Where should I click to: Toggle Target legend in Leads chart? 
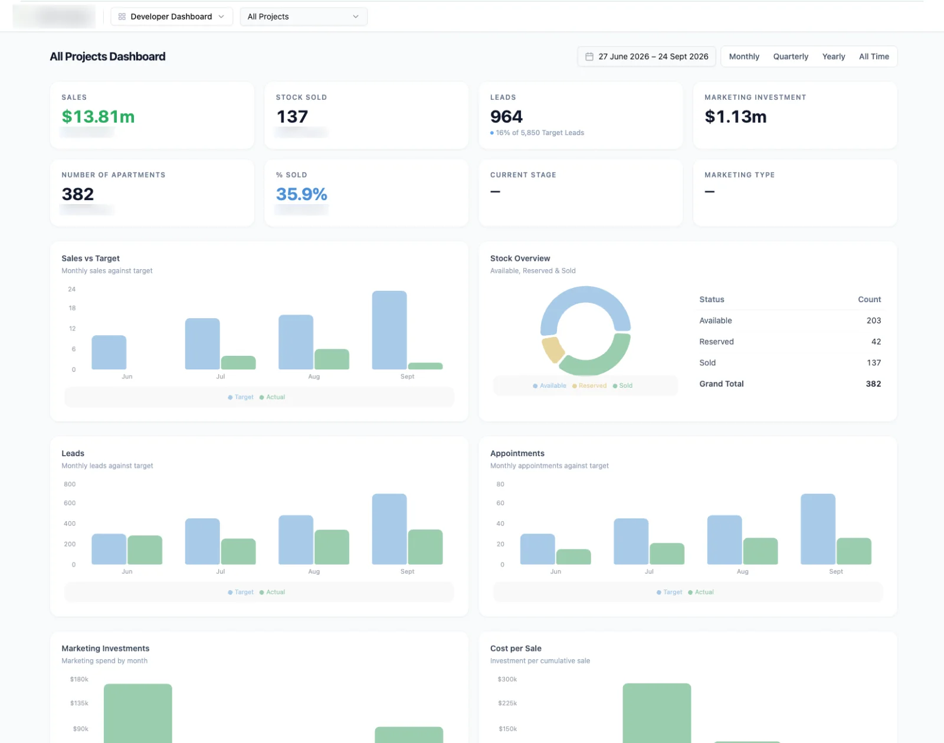pos(241,593)
